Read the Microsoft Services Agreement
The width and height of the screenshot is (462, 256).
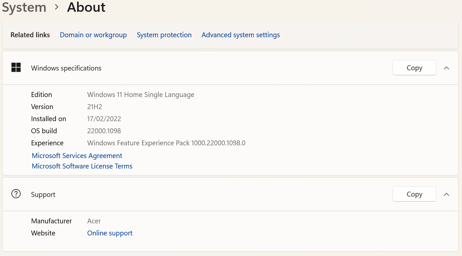pyautogui.click(x=77, y=156)
